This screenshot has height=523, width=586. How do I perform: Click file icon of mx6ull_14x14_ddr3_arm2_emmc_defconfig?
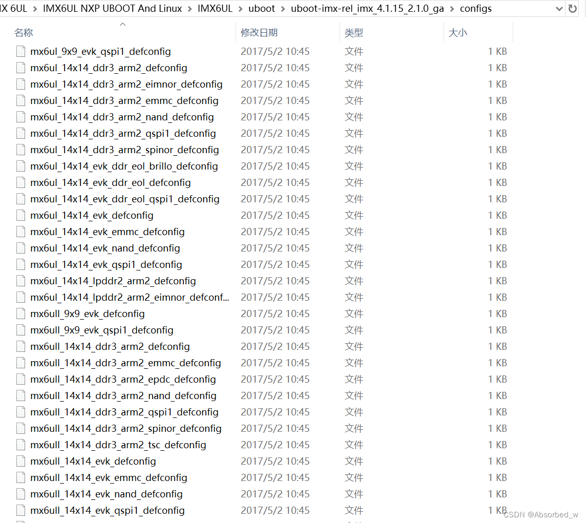21,363
